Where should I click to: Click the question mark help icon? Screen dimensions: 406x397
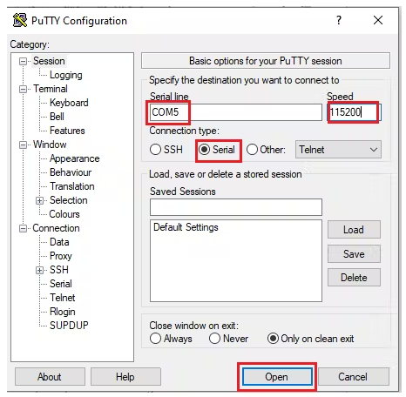point(339,20)
